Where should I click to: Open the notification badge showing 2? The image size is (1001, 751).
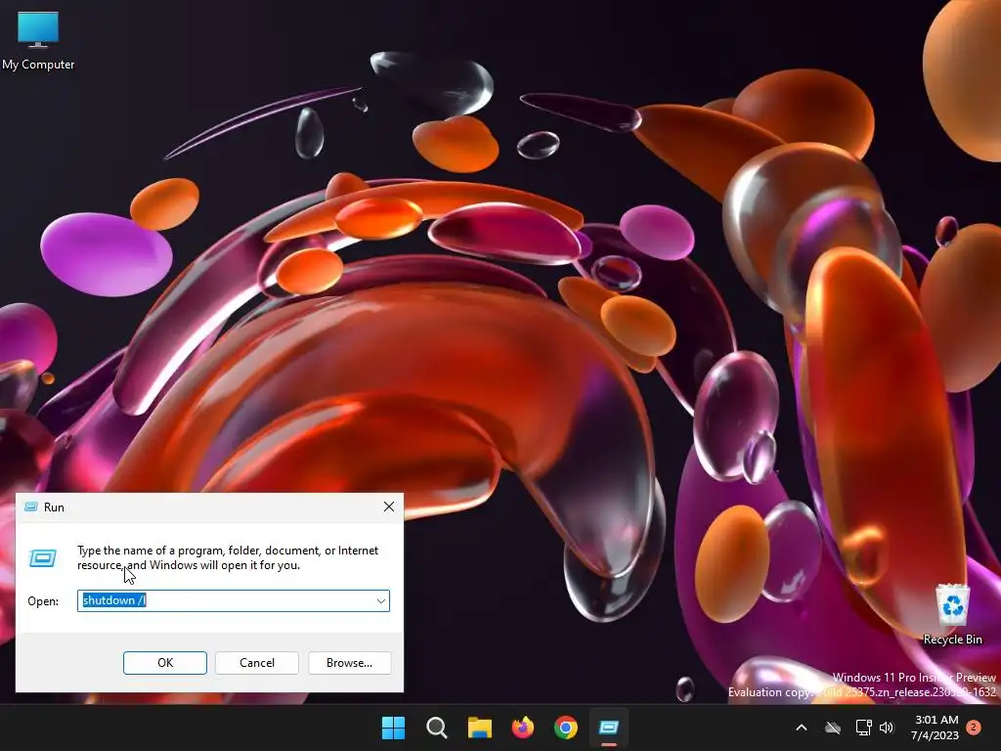coord(974,728)
